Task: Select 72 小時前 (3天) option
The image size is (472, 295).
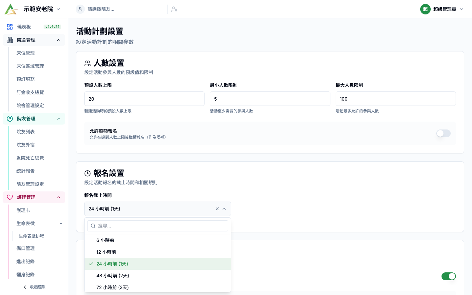Action: [x=158, y=287]
